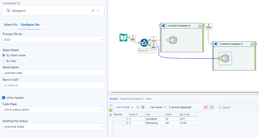
Task: Toggle the first Control Container 4 switch
Action: [x=165, y=26]
